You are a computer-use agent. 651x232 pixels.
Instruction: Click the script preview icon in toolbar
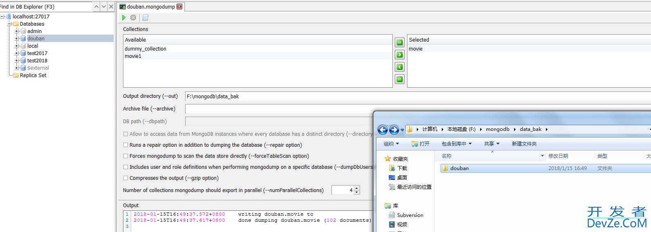pyautogui.click(x=145, y=18)
